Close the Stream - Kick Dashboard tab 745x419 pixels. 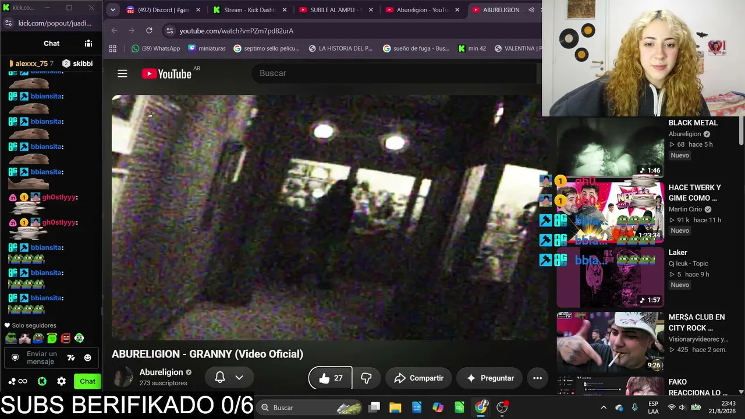[284, 10]
